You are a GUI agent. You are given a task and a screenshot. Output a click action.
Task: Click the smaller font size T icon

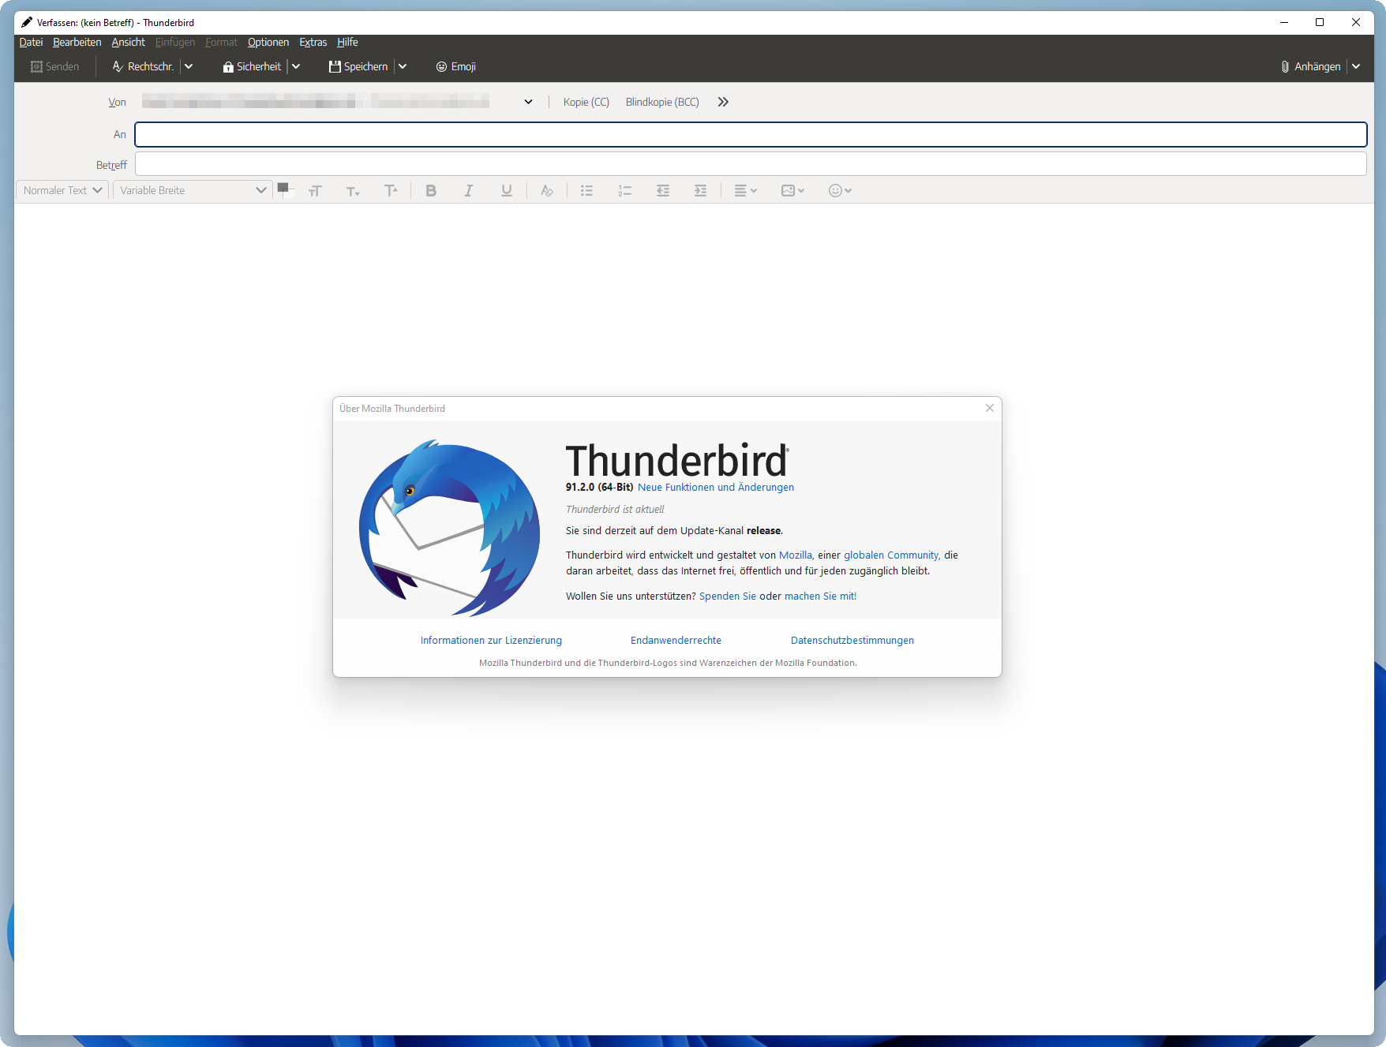[x=353, y=190]
